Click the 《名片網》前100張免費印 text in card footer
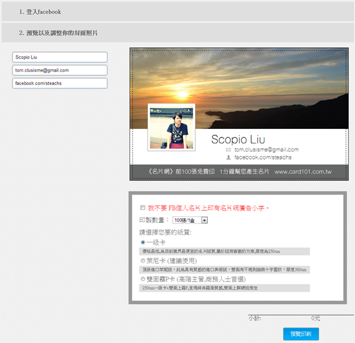355x343 pixels. pos(181,172)
